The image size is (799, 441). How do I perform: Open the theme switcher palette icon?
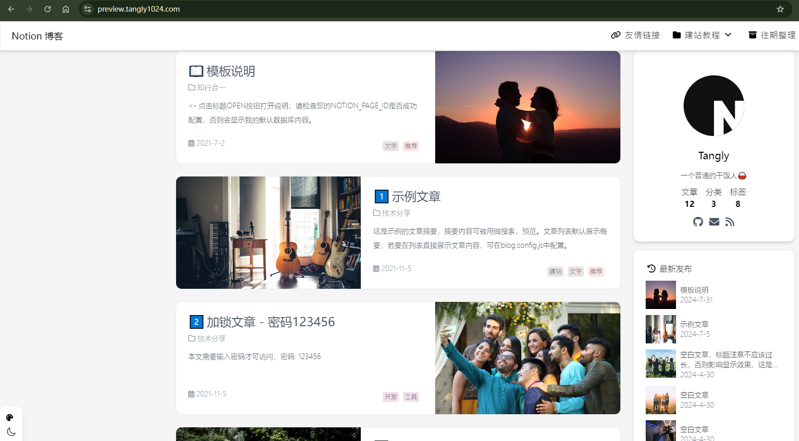coord(10,418)
